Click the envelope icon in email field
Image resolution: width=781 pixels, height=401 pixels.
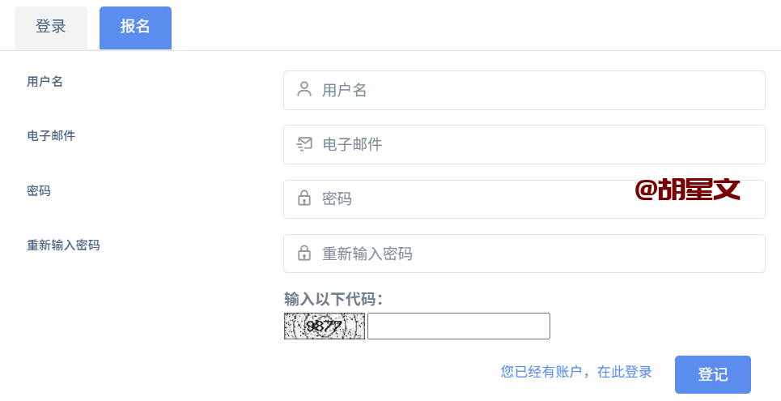(x=304, y=144)
